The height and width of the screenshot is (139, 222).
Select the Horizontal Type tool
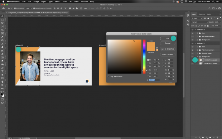pyautogui.click(x=3, y=71)
